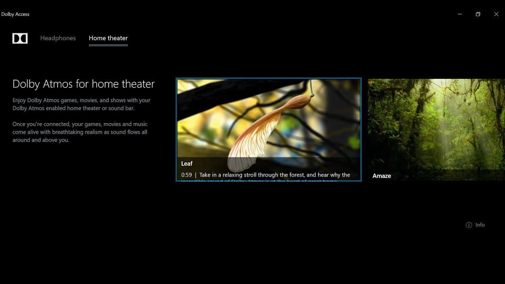Click the 'Once you're connected' paragraph

pos(80,132)
